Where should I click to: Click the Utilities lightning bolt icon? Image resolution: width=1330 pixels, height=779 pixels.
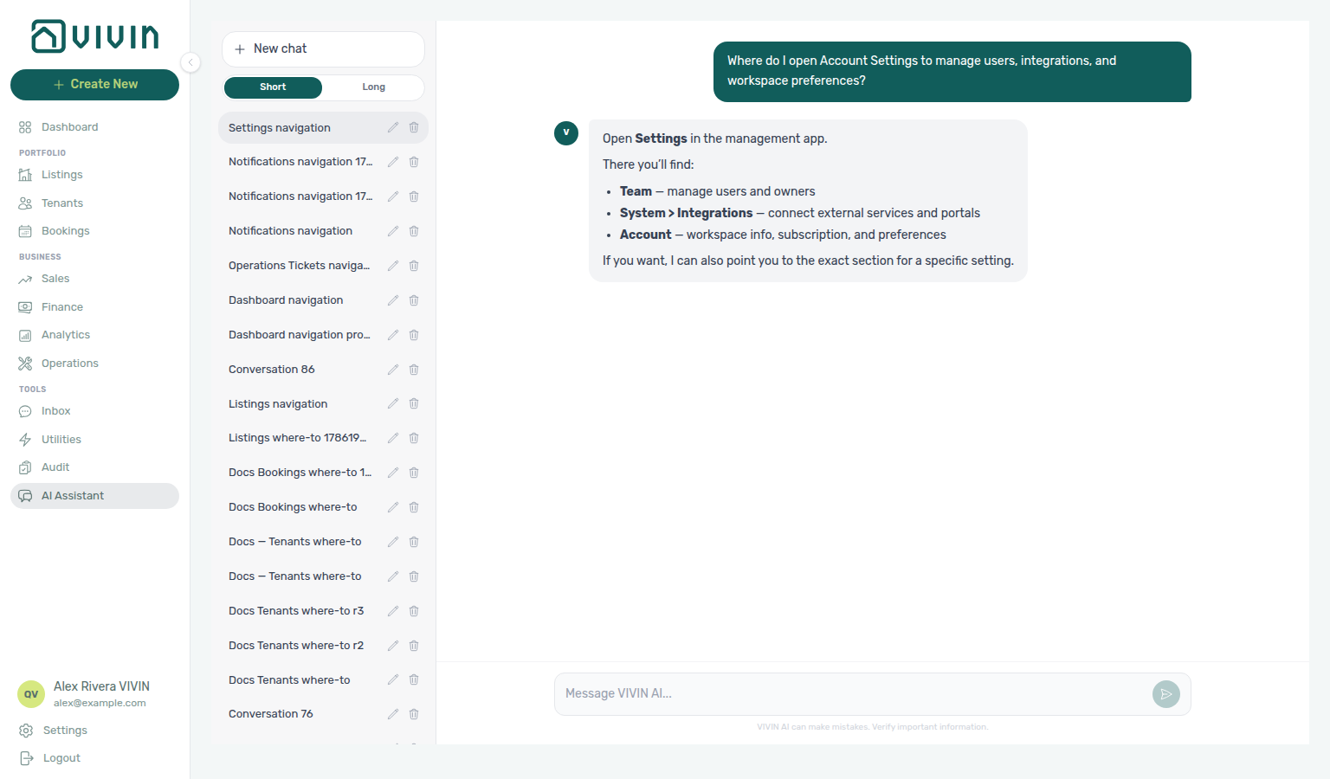pyautogui.click(x=25, y=440)
